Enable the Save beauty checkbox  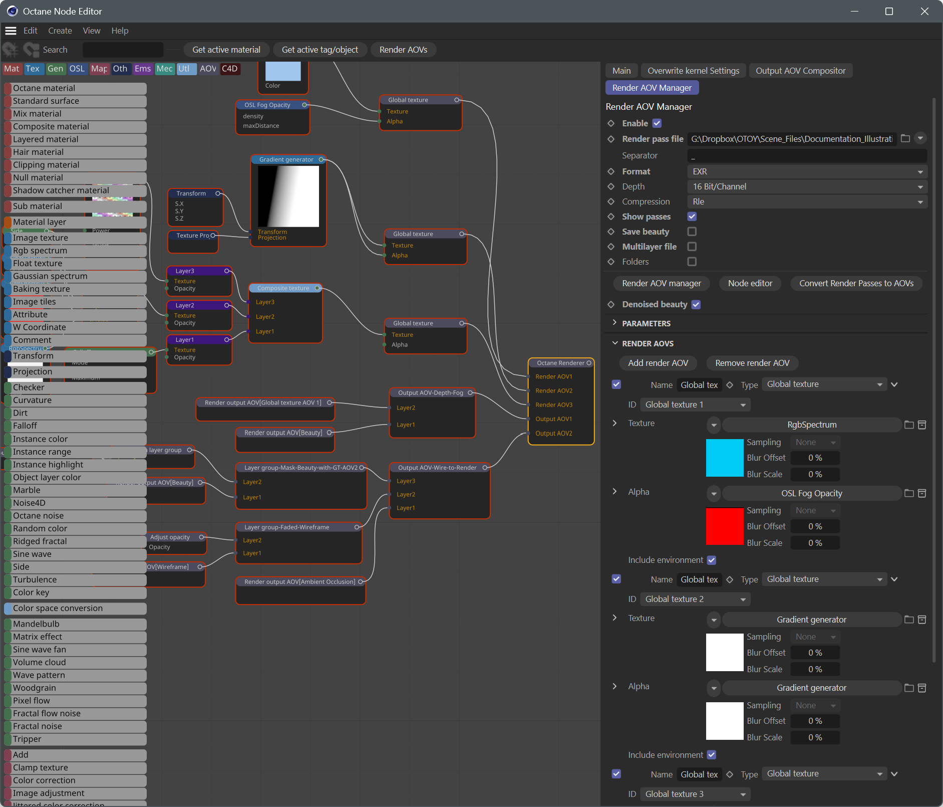[x=692, y=232]
